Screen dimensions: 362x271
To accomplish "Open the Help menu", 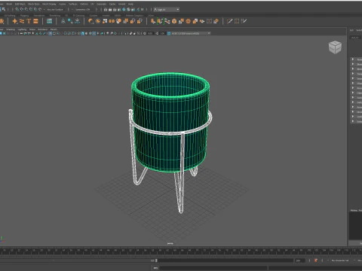I will click(x=130, y=4).
